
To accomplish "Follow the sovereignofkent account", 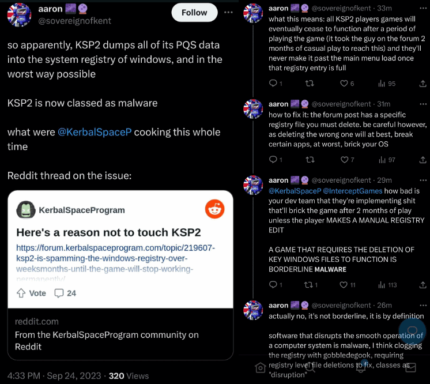I will [x=194, y=13].
